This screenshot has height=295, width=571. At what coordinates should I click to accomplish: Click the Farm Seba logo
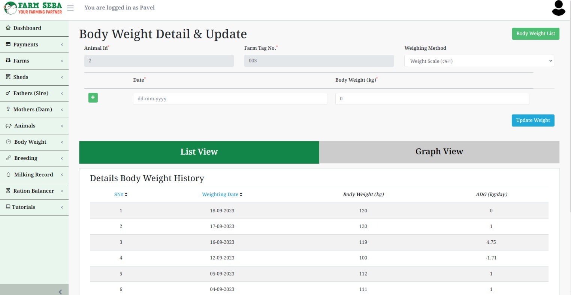point(33,8)
